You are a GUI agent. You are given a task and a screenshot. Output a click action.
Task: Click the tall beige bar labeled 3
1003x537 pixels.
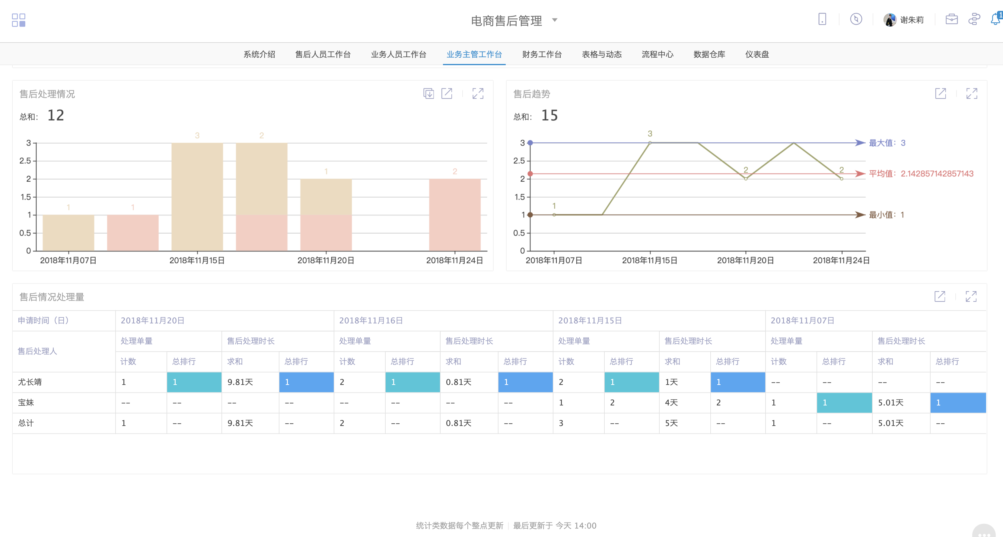coord(197,197)
